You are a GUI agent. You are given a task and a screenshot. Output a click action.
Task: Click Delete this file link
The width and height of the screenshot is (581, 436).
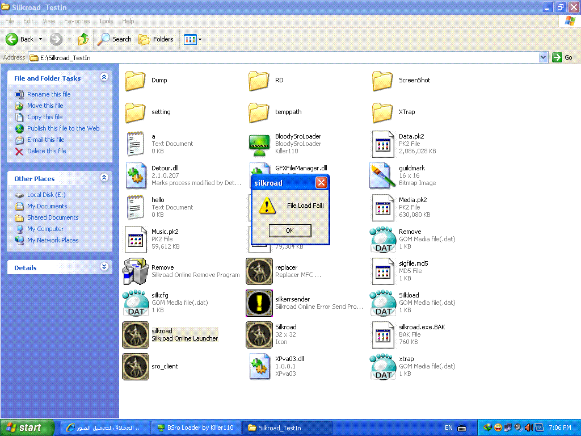(47, 151)
